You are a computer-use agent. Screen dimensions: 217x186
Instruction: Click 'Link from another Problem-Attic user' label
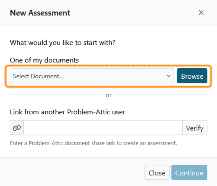click(67, 112)
